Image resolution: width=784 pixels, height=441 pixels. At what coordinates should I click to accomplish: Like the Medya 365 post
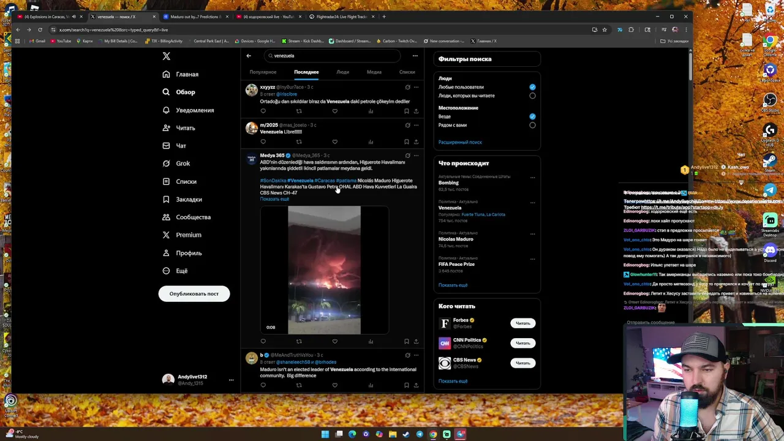pos(334,341)
